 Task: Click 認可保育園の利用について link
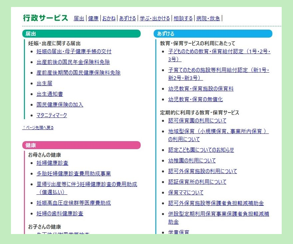click(x=197, y=121)
